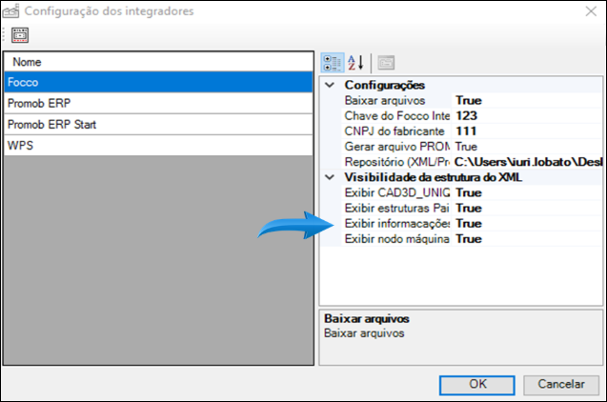The height and width of the screenshot is (402, 607).
Task: Click the Configurações category heading
Action: point(385,85)
